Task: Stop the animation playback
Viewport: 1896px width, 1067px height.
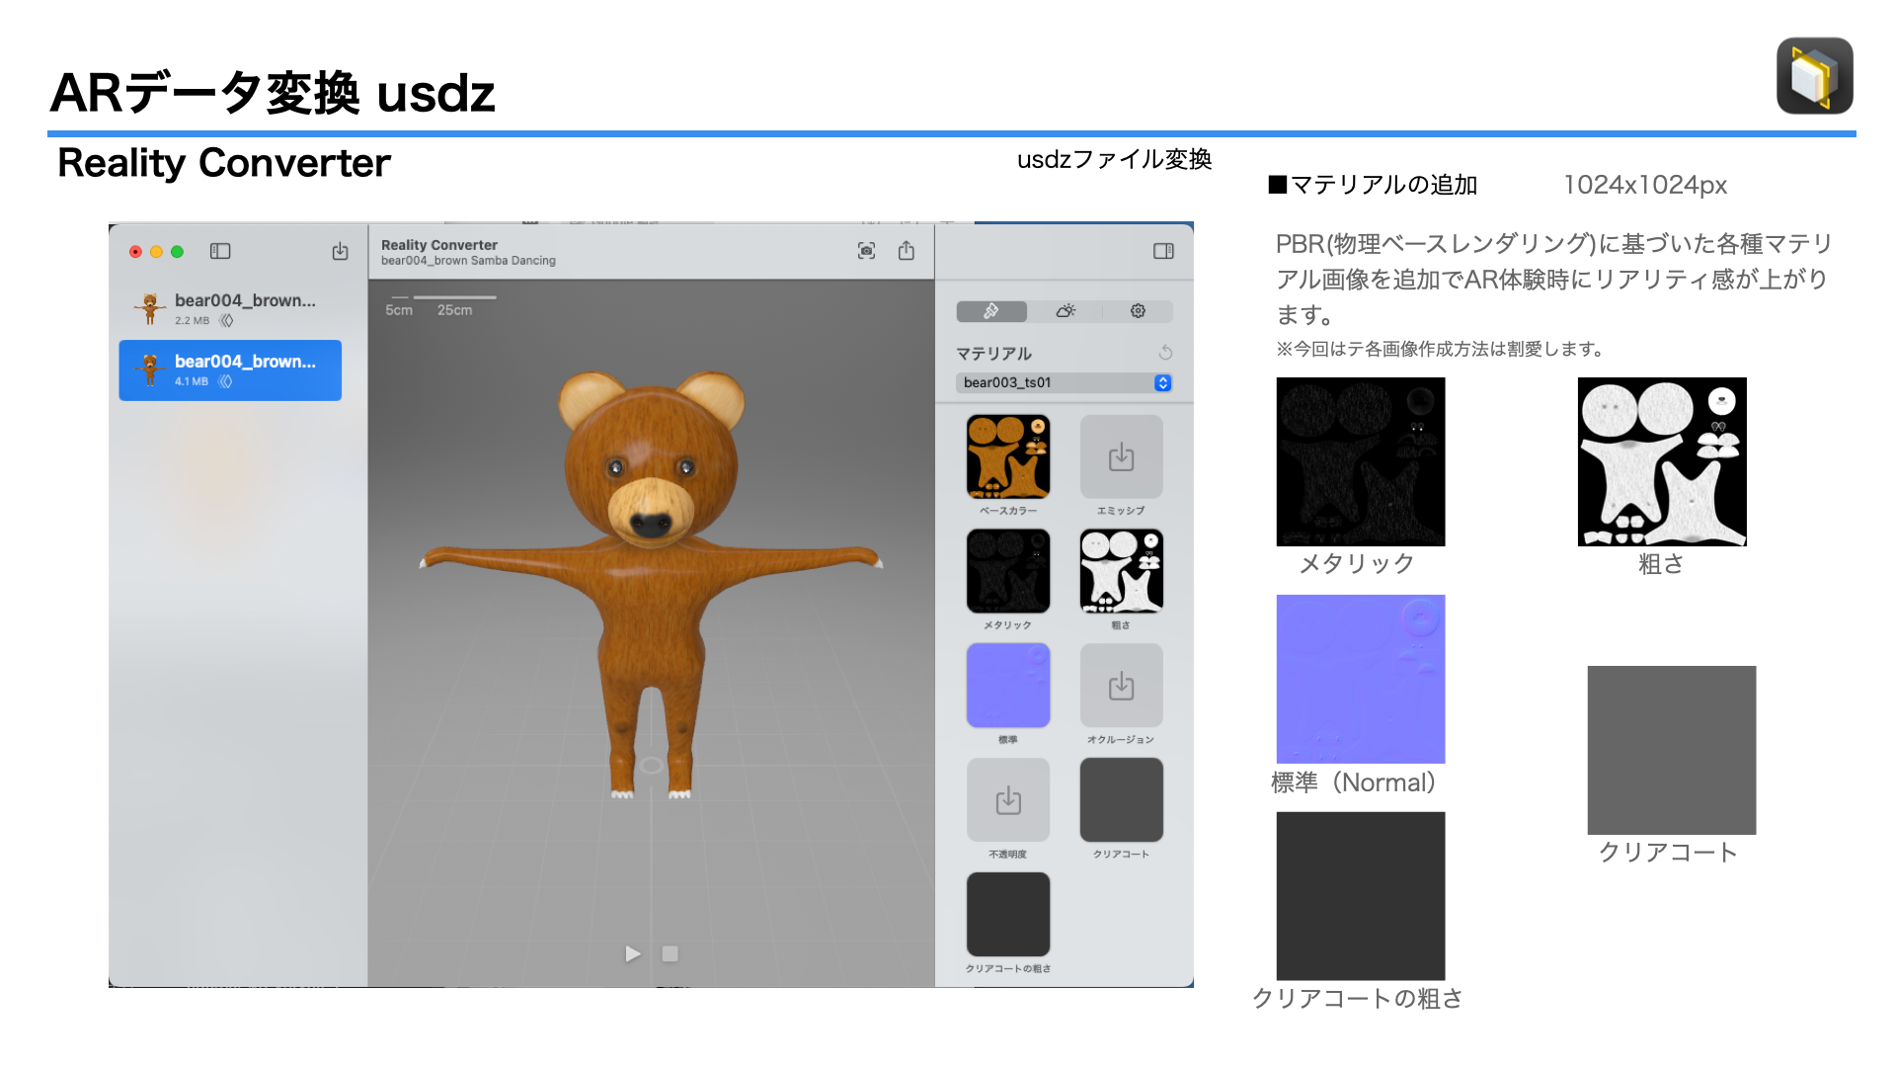Action: coord(670,953)
